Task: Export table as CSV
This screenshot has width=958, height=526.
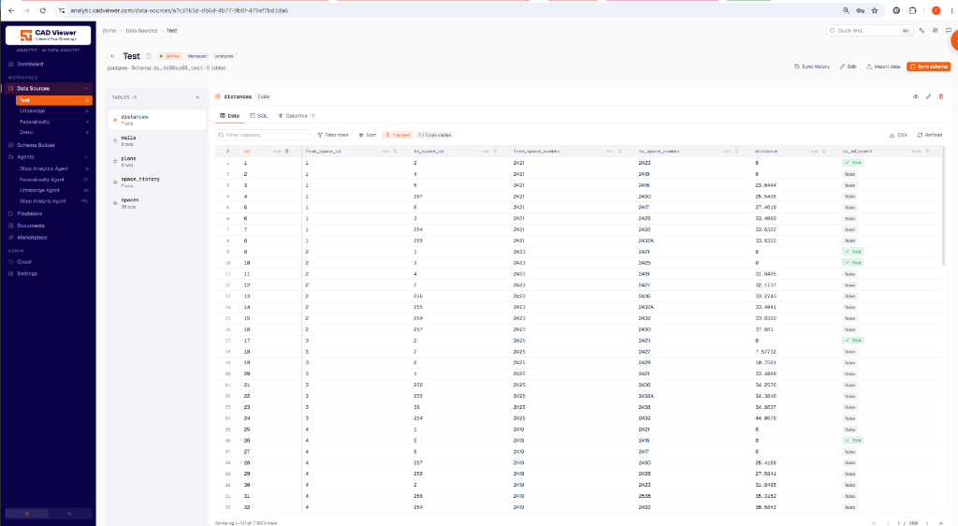Action: click(898, 135)
